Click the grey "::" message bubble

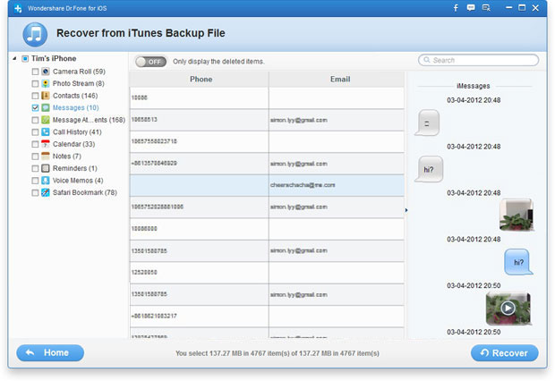coord(427,123)
